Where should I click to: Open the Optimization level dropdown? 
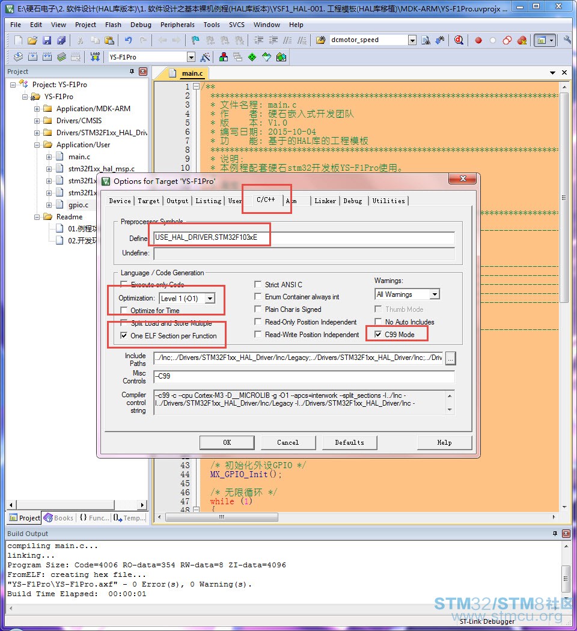coord(210,298)
